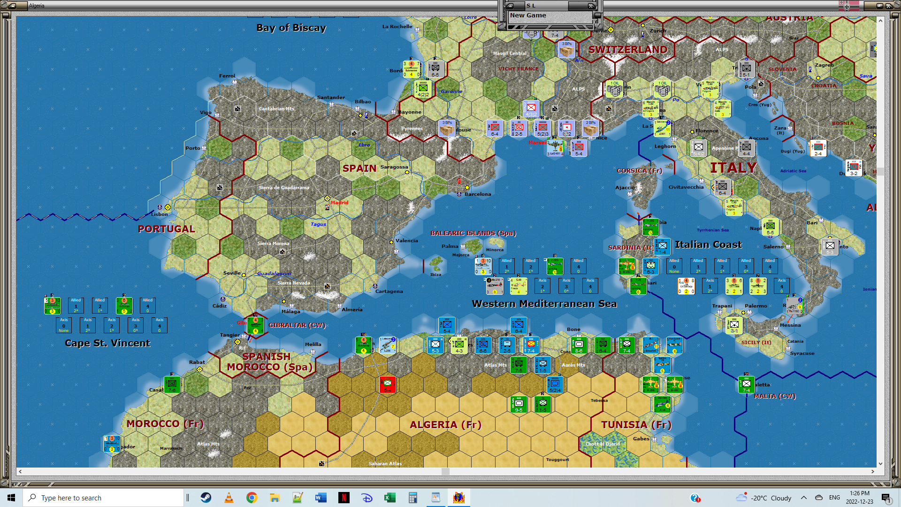
Task: Open the Windows notification center
Action: point(886,498)
